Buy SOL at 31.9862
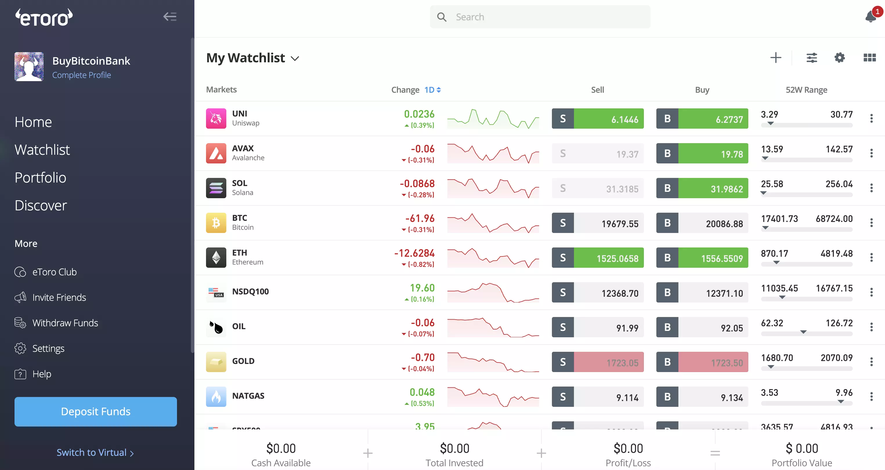 pos(702,188)
